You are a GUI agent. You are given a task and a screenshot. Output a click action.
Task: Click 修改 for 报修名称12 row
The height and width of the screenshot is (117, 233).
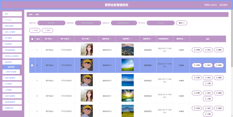pyautogui.click(x=208, y=78)
